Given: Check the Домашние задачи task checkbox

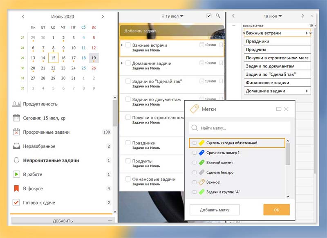Looking at the screenshot, I should (128, 63).
